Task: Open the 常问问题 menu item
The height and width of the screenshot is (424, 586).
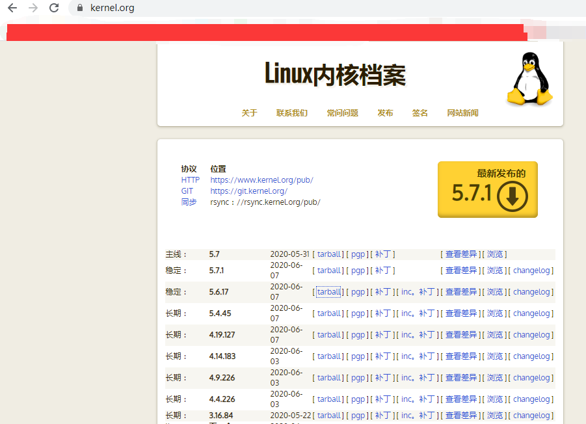Action: pos(342,113)
